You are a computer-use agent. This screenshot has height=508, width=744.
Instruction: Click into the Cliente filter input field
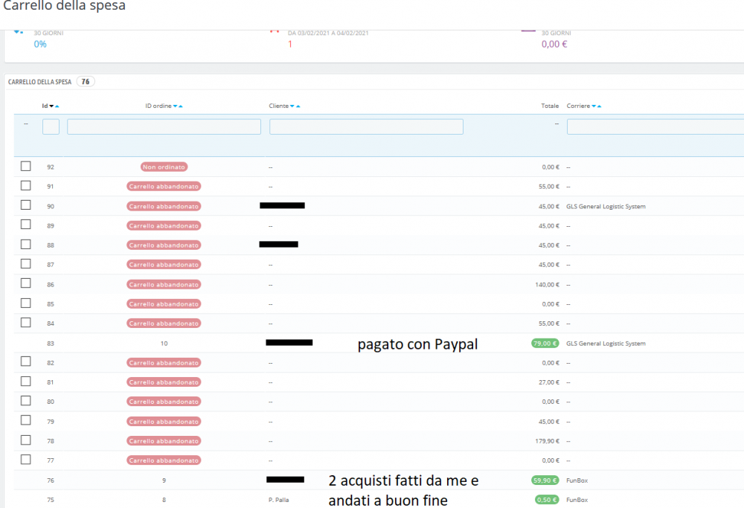click(365, 126)
